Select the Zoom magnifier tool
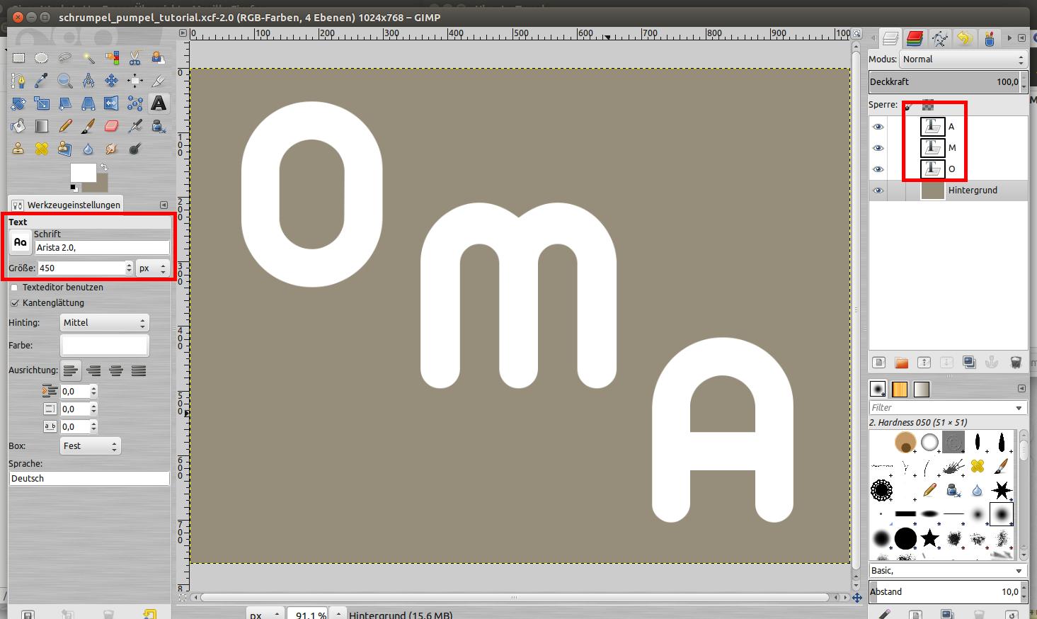 pyautogui.click(x=65, y=81)
